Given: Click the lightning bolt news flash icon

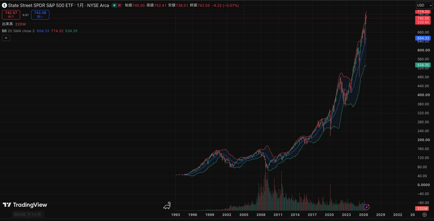Looking at the screenshot, I should tap(366, 207).
